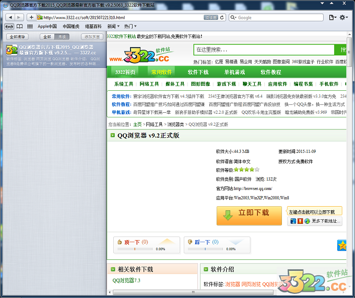Screen dimensions: 355x298
Task: Open the Top Sites grid icon
Action: point(30,27)
